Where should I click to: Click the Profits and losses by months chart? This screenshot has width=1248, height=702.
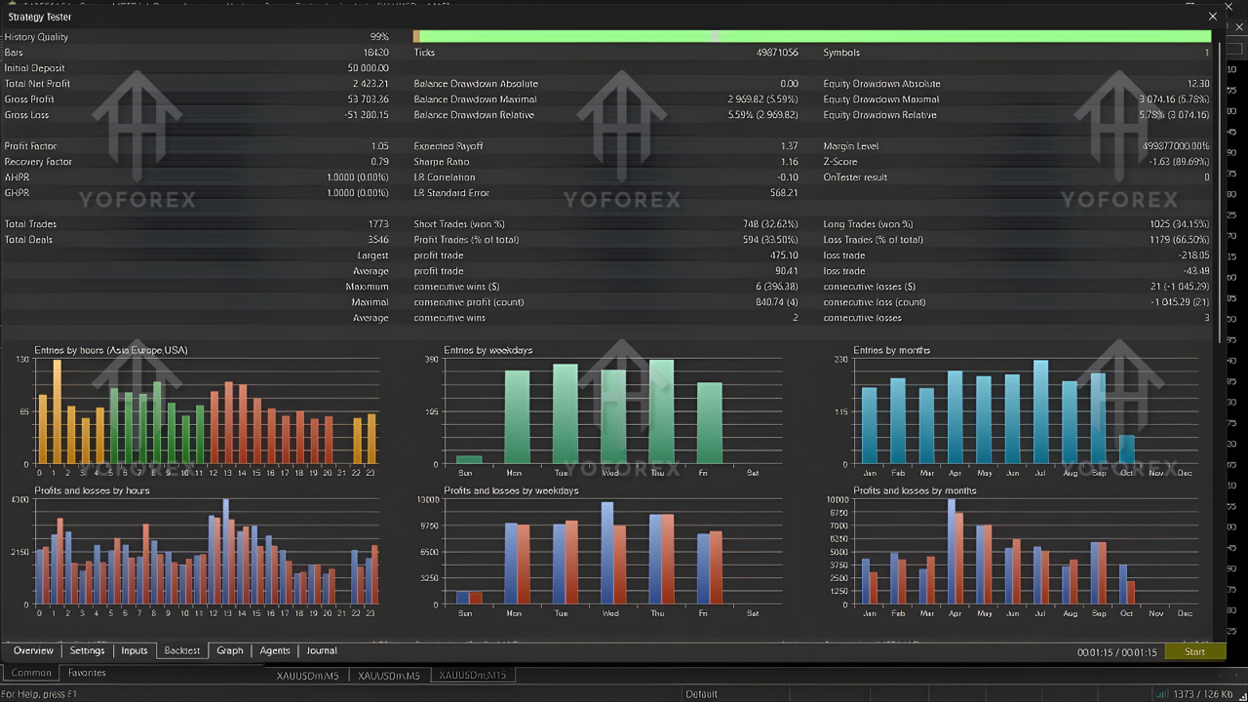1020,553
